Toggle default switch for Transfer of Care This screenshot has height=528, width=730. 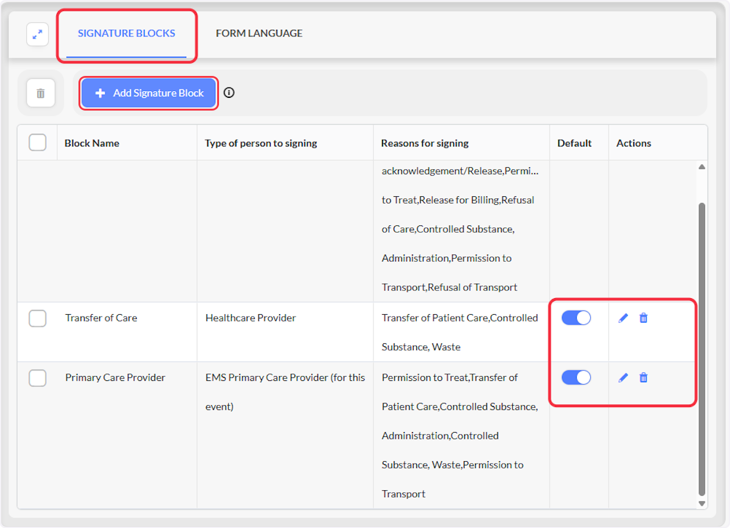coord(576,318)
